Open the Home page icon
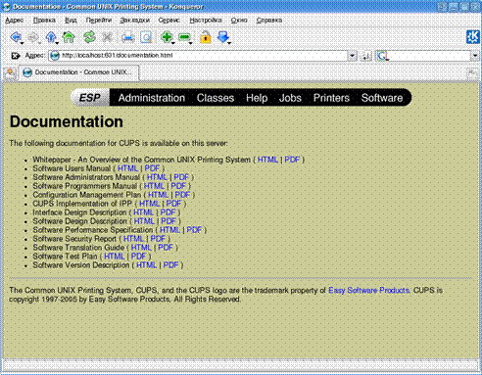The image size is (482, 375). tap(69, 37)
